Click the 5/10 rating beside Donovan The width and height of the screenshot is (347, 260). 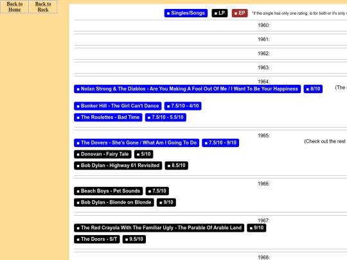[x=144, y=154]
